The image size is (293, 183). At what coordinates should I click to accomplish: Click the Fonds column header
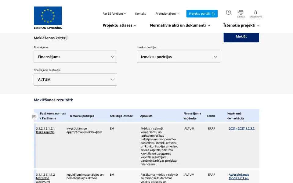pyautogui.click(x=211, y=116)
